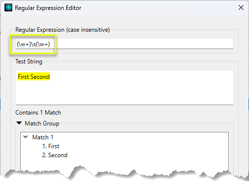Click the Test String group label
The height and width of the screenshot is (181, 249).
point(29,61)
